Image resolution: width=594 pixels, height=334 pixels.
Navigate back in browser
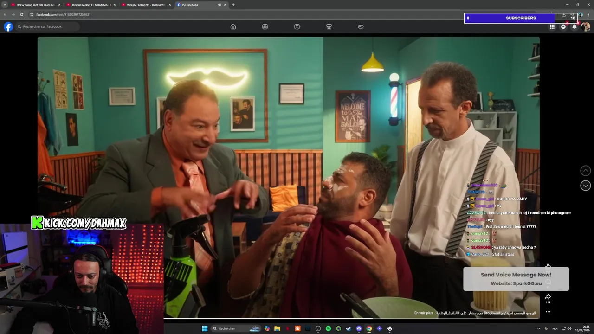pyautogui.click(x=5, y=14)
